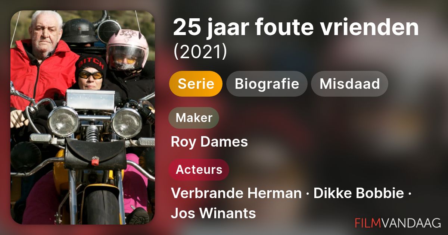This screenshot has height=235, width=448.
Task: Open actor Jos Winants link
Action: pyautogui.click(x=213, y=213)
